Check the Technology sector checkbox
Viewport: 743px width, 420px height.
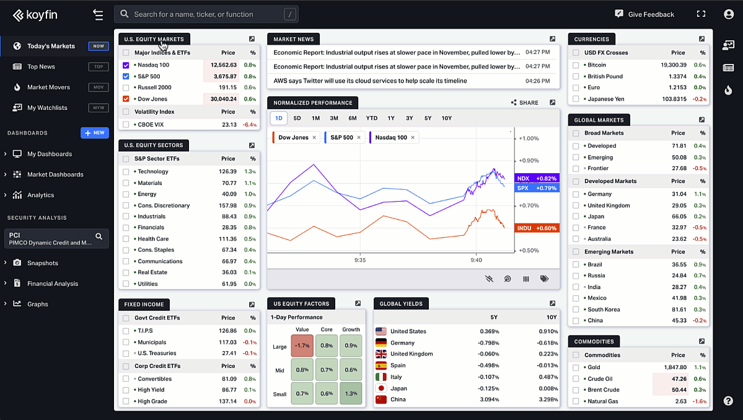[126, 171]
